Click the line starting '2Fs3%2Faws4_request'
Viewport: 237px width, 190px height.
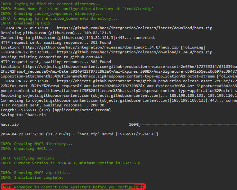(x=119, y=72)
